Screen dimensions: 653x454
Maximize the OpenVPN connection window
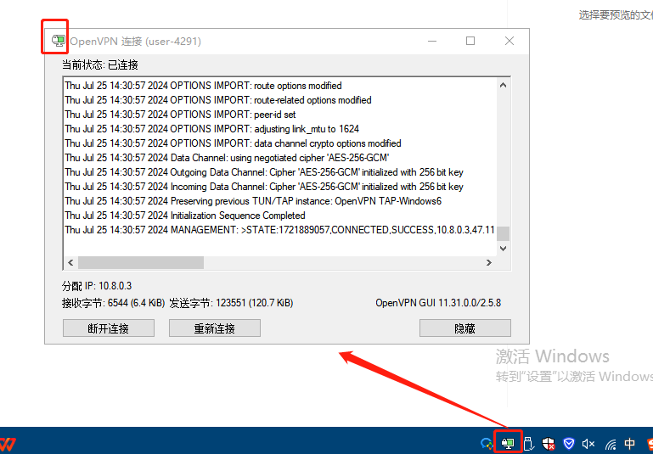click(x=470, y=41)
